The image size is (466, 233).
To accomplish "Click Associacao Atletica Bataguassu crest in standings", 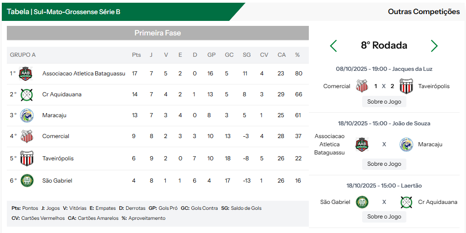I will (x=26, y=74).
